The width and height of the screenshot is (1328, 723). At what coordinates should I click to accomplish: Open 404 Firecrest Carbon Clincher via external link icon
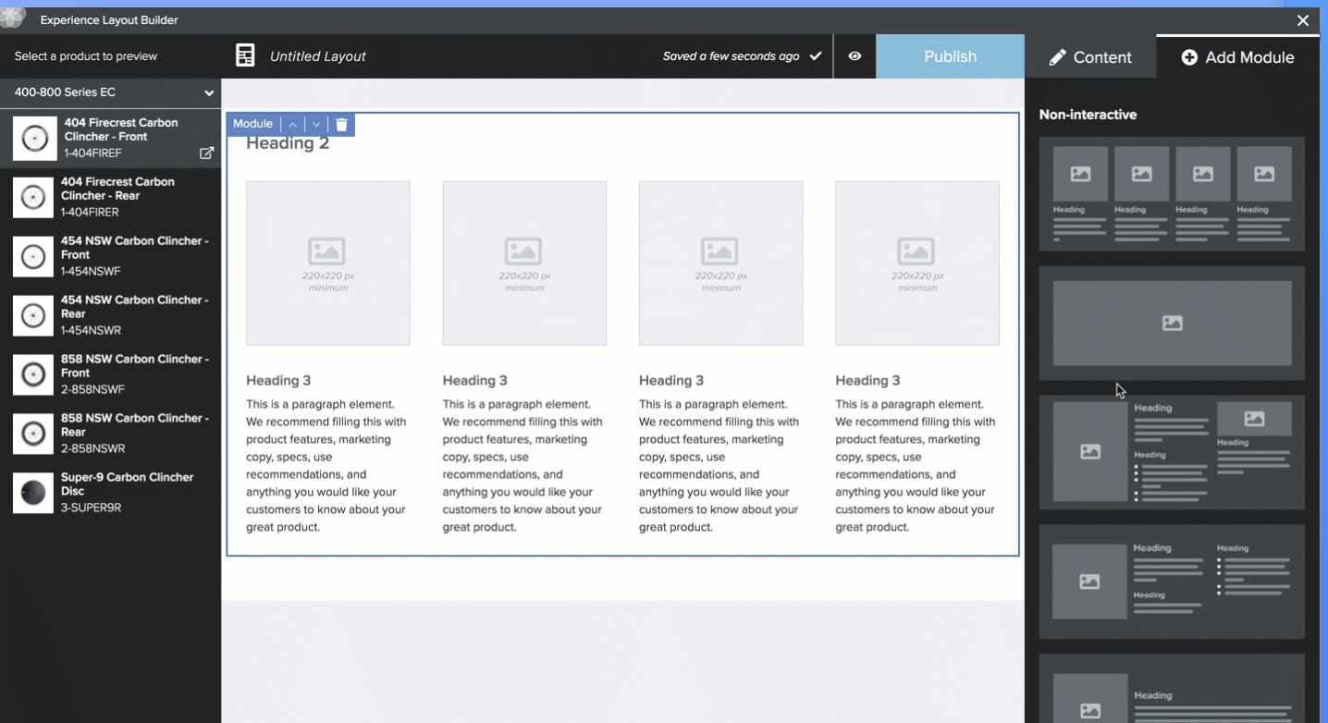tap(207, 153)
